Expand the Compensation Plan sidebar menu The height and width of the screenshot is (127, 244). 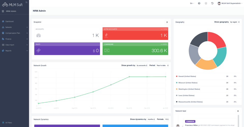point(15,33)
